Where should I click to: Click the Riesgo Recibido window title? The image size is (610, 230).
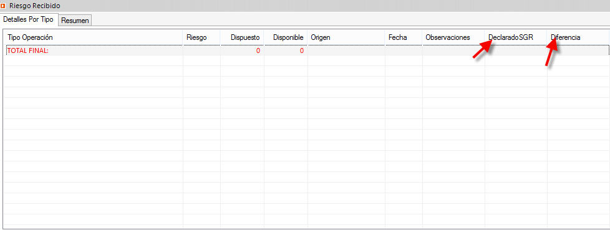click(x=35, y=6)
